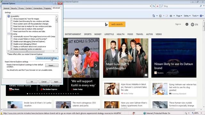Image resolution: width=205 pixels, height=115 pixels.
Task: Open the Help icon dropdown arrow
Action: click(x=203, y=16)
